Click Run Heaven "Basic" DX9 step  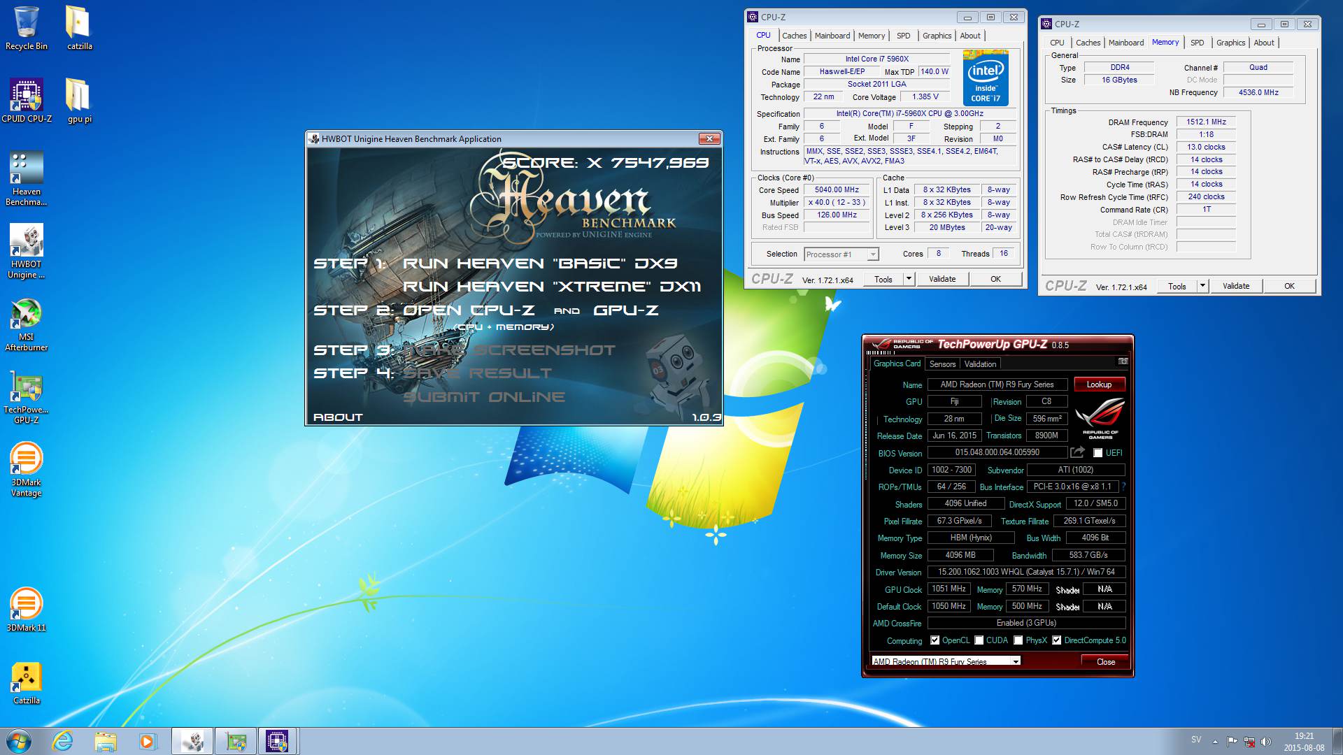point(540,264)
